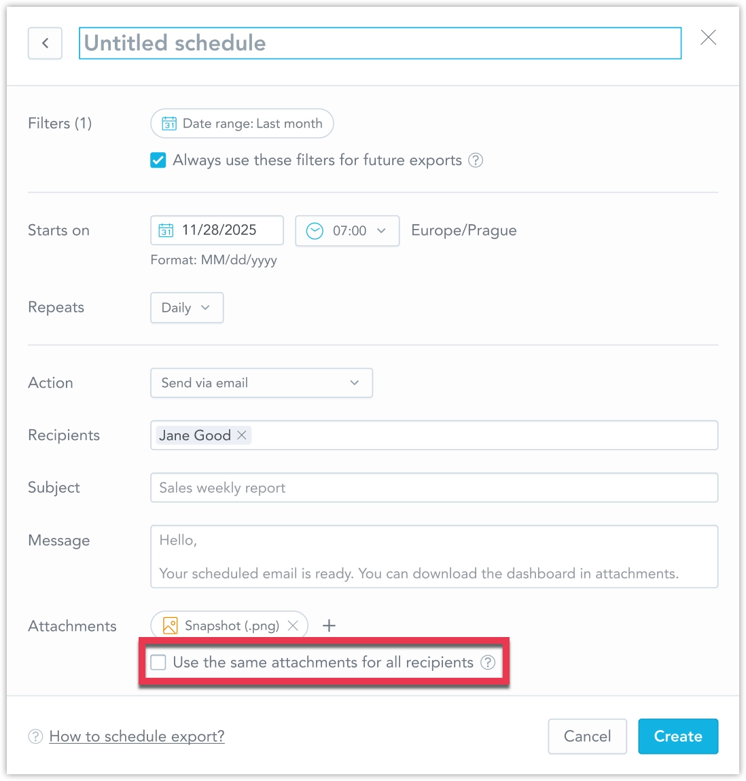Viewport: 746px width, 781px height.
Task: Uncheck Always use these filters for future exports
Action: pos(158,160)
